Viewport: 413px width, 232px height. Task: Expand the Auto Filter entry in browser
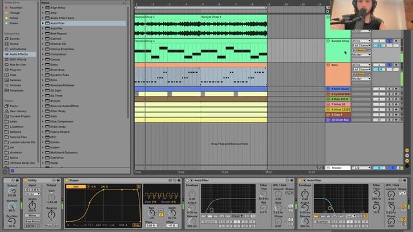[x=43, y=23]
